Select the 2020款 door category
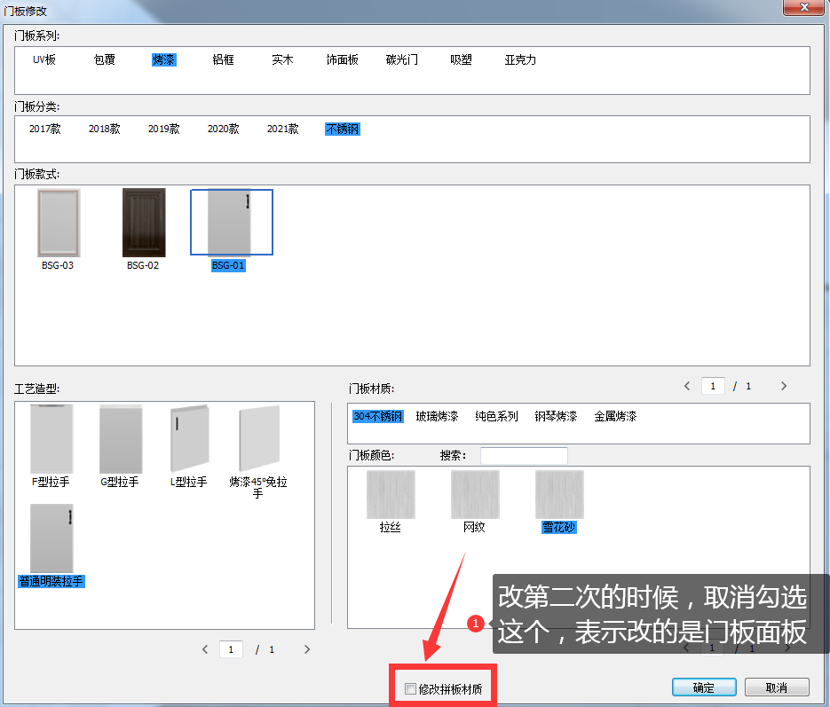 223,129
